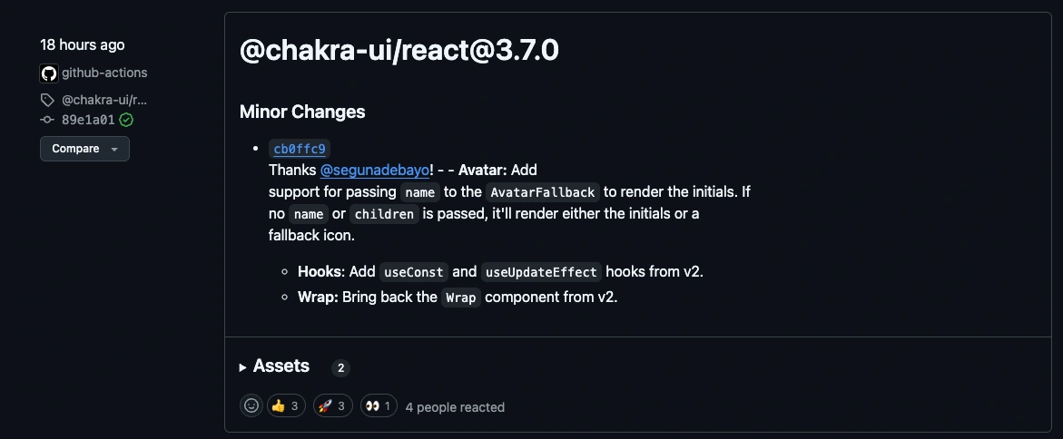Click the green check status icon
Screen dimensions: 1063x439
coord(126,120)
